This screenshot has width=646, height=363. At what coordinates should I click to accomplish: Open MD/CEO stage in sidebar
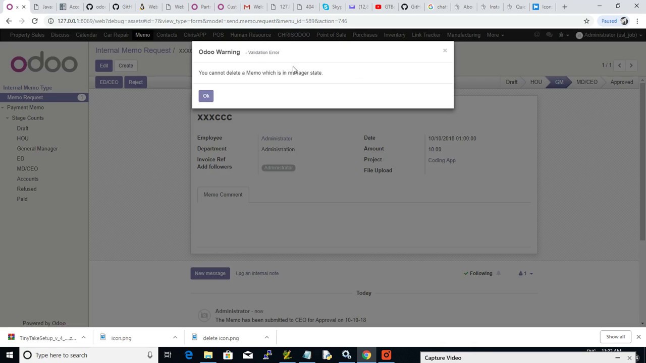click(x=27, y=168)
